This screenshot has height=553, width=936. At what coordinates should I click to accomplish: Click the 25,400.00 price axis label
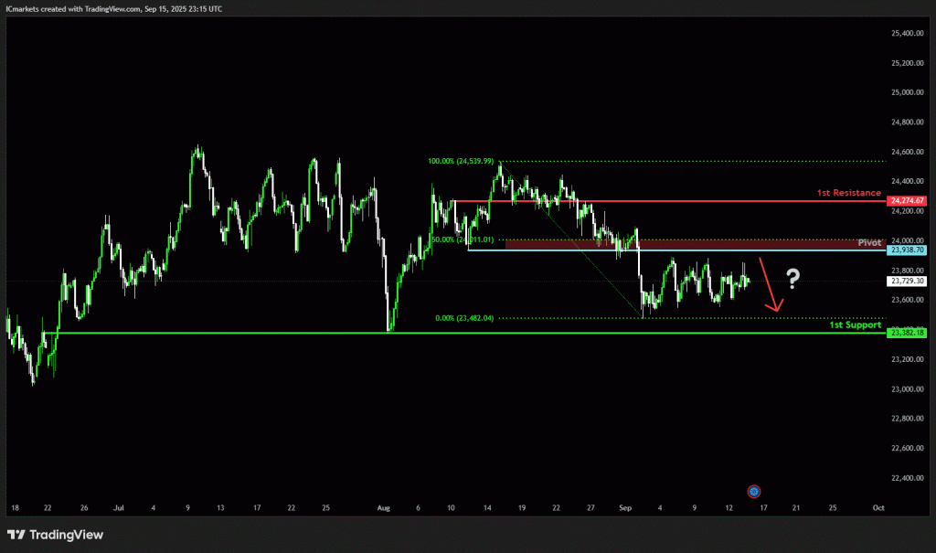908,34
